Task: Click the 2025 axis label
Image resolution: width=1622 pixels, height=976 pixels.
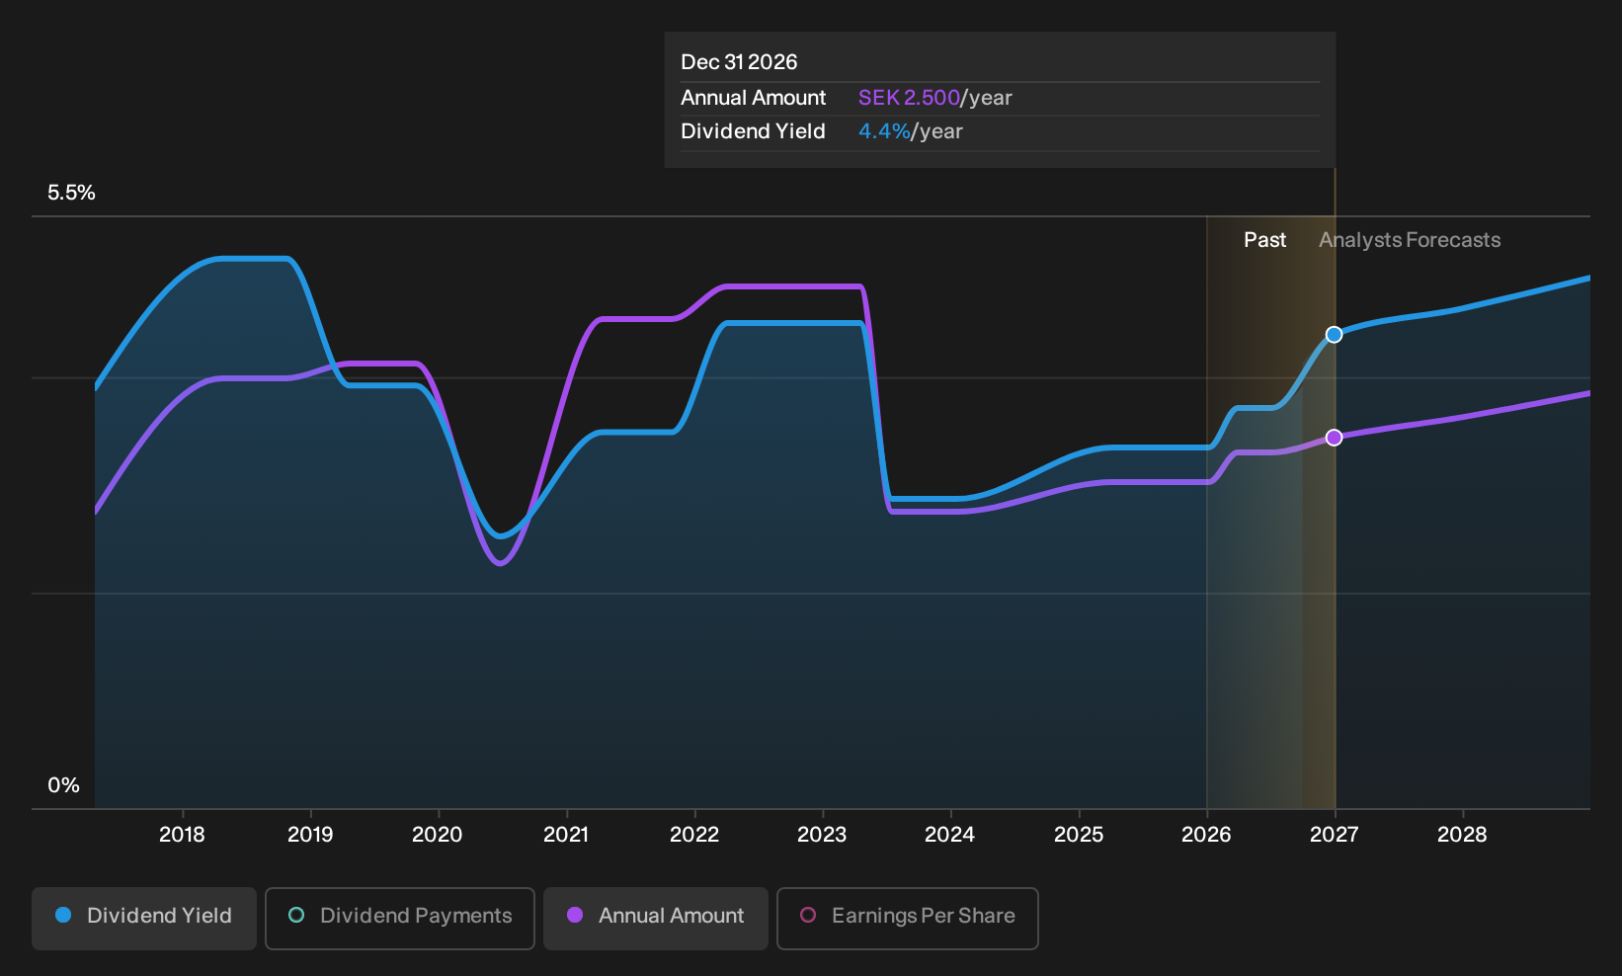Action: click(x=1079, y=835)
